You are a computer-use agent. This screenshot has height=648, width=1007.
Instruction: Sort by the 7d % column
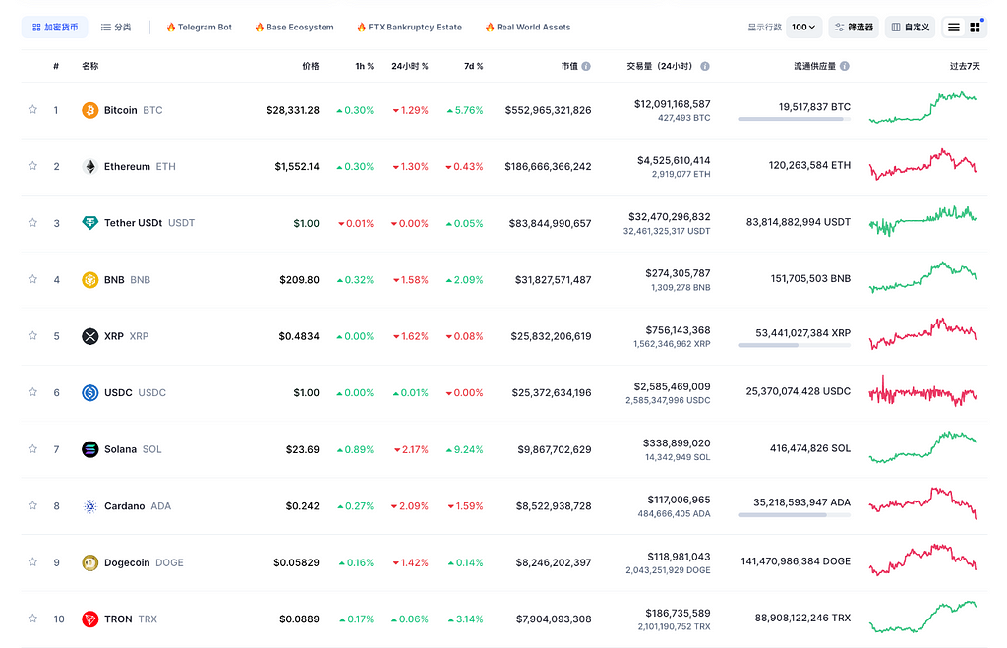click(x=473, y=66)
